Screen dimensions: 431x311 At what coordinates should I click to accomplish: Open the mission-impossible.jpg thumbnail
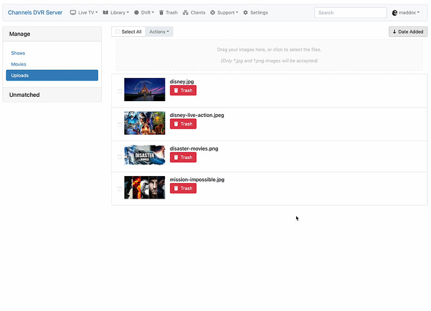(x=144, y=187)
